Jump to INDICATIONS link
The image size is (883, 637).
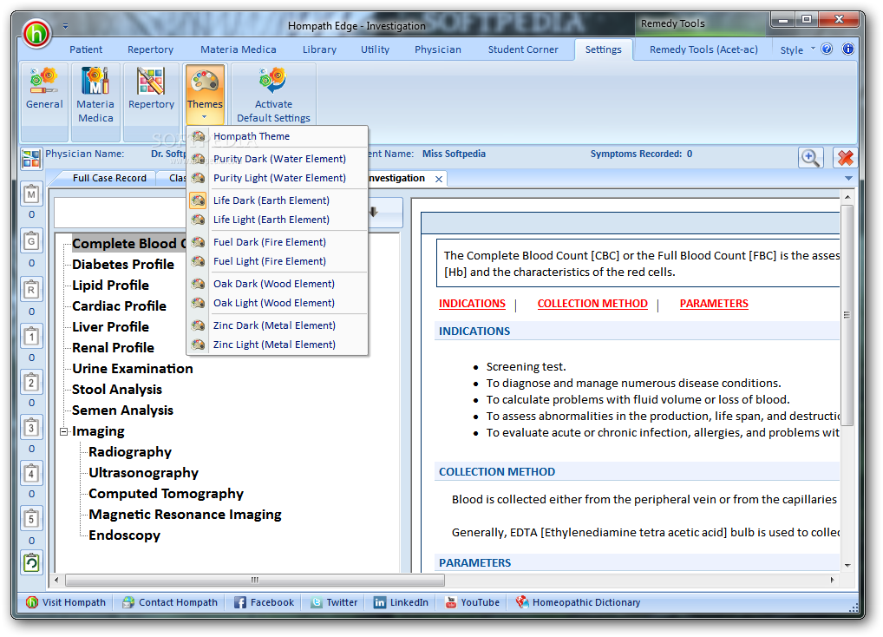point(472,304)
